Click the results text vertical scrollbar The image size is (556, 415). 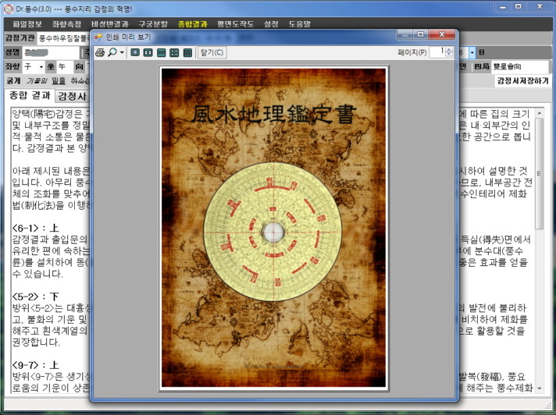point(540,250)
